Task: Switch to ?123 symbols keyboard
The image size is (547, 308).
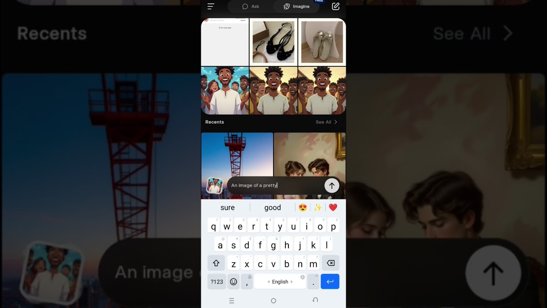Action: [217, 281]
